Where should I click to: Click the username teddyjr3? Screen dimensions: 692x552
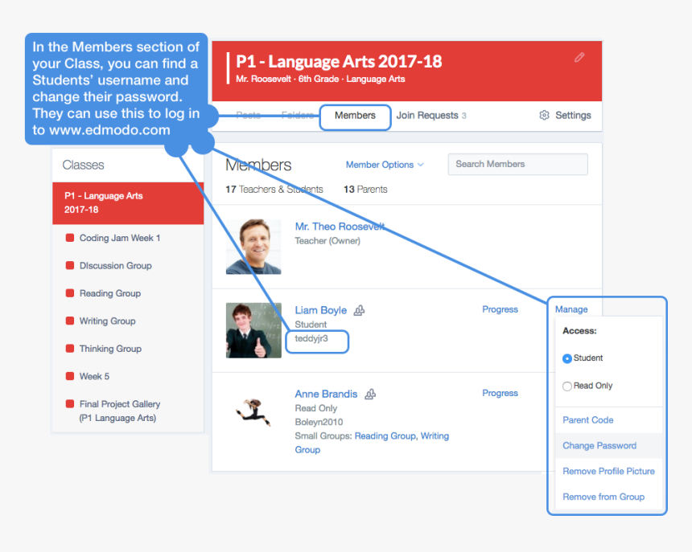(311, 338)
